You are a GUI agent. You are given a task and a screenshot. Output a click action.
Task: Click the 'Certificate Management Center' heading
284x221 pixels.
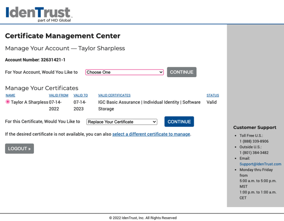coord(62,36)
